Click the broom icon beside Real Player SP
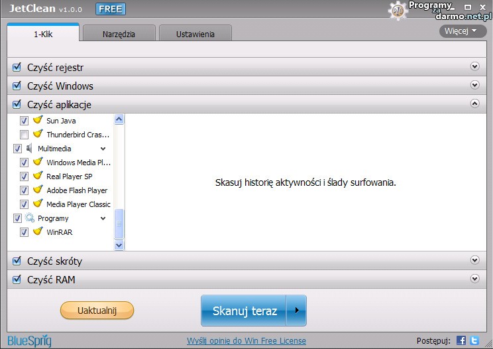Image resolution: width=493 pixels, height=349 pixels. (x=38, y=176)
